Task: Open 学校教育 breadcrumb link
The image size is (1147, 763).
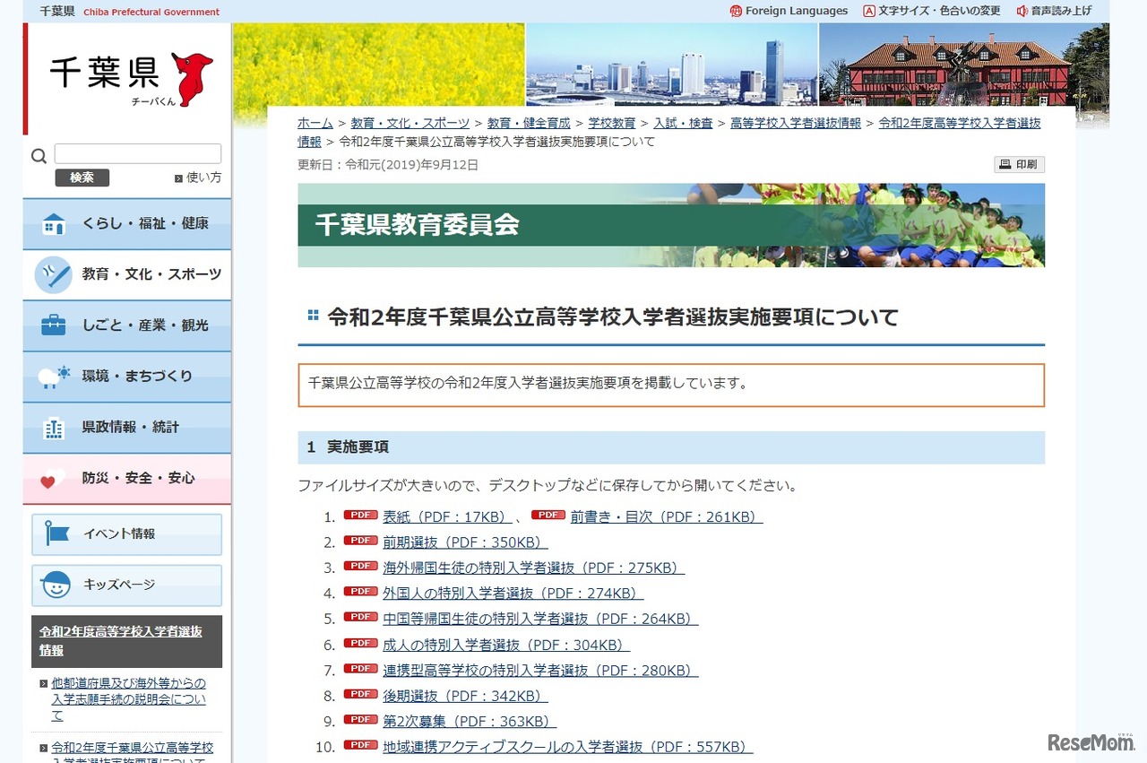Action: click(612, 123)
